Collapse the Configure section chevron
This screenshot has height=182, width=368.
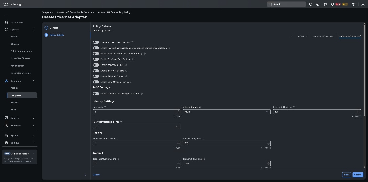[x=33, y=81]
